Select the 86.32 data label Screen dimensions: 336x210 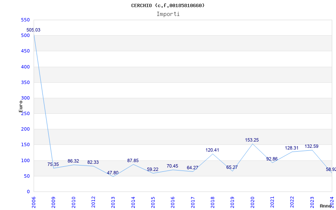click(x=73, y=161)
